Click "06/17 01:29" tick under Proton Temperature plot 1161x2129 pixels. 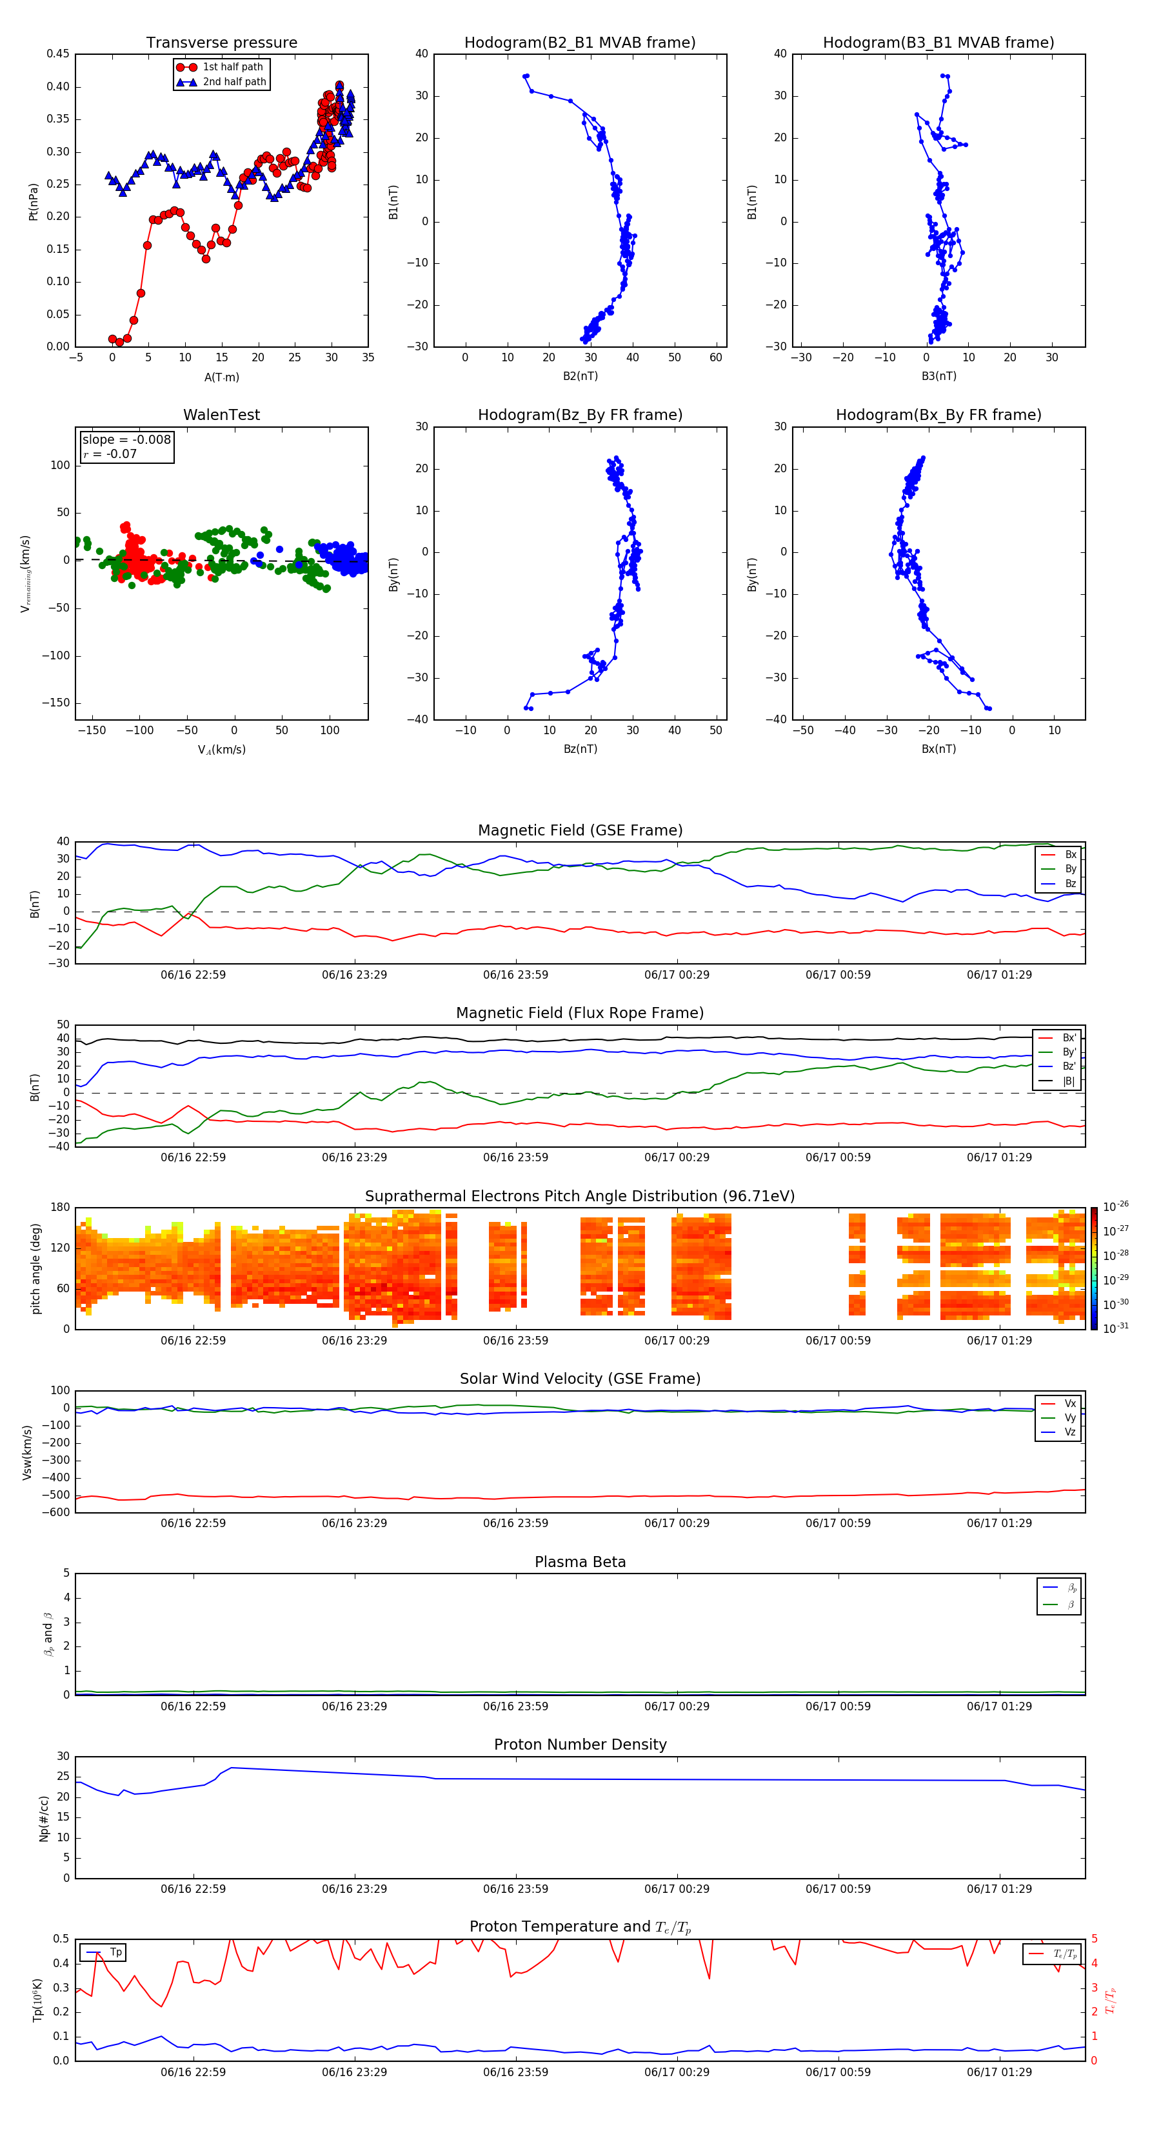(999, 2072)
